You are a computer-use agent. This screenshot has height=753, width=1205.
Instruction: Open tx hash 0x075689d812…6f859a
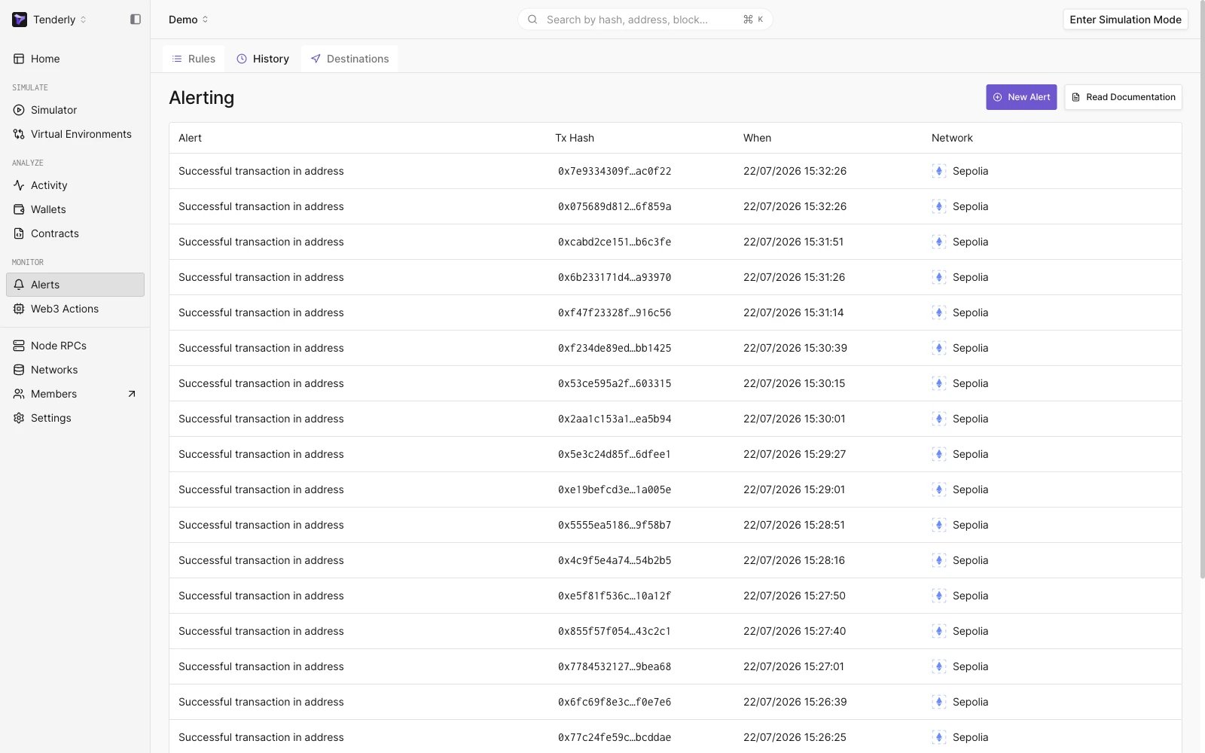615,206
